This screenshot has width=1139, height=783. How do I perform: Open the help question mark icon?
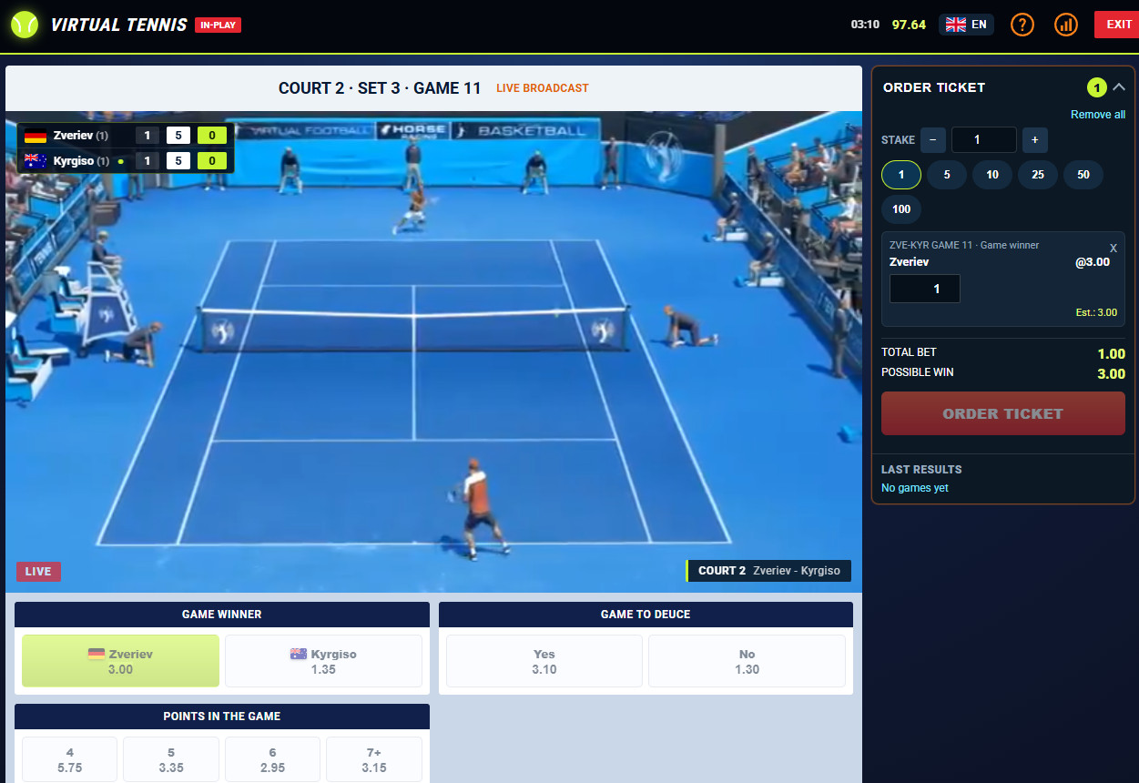coord(1022,25)
